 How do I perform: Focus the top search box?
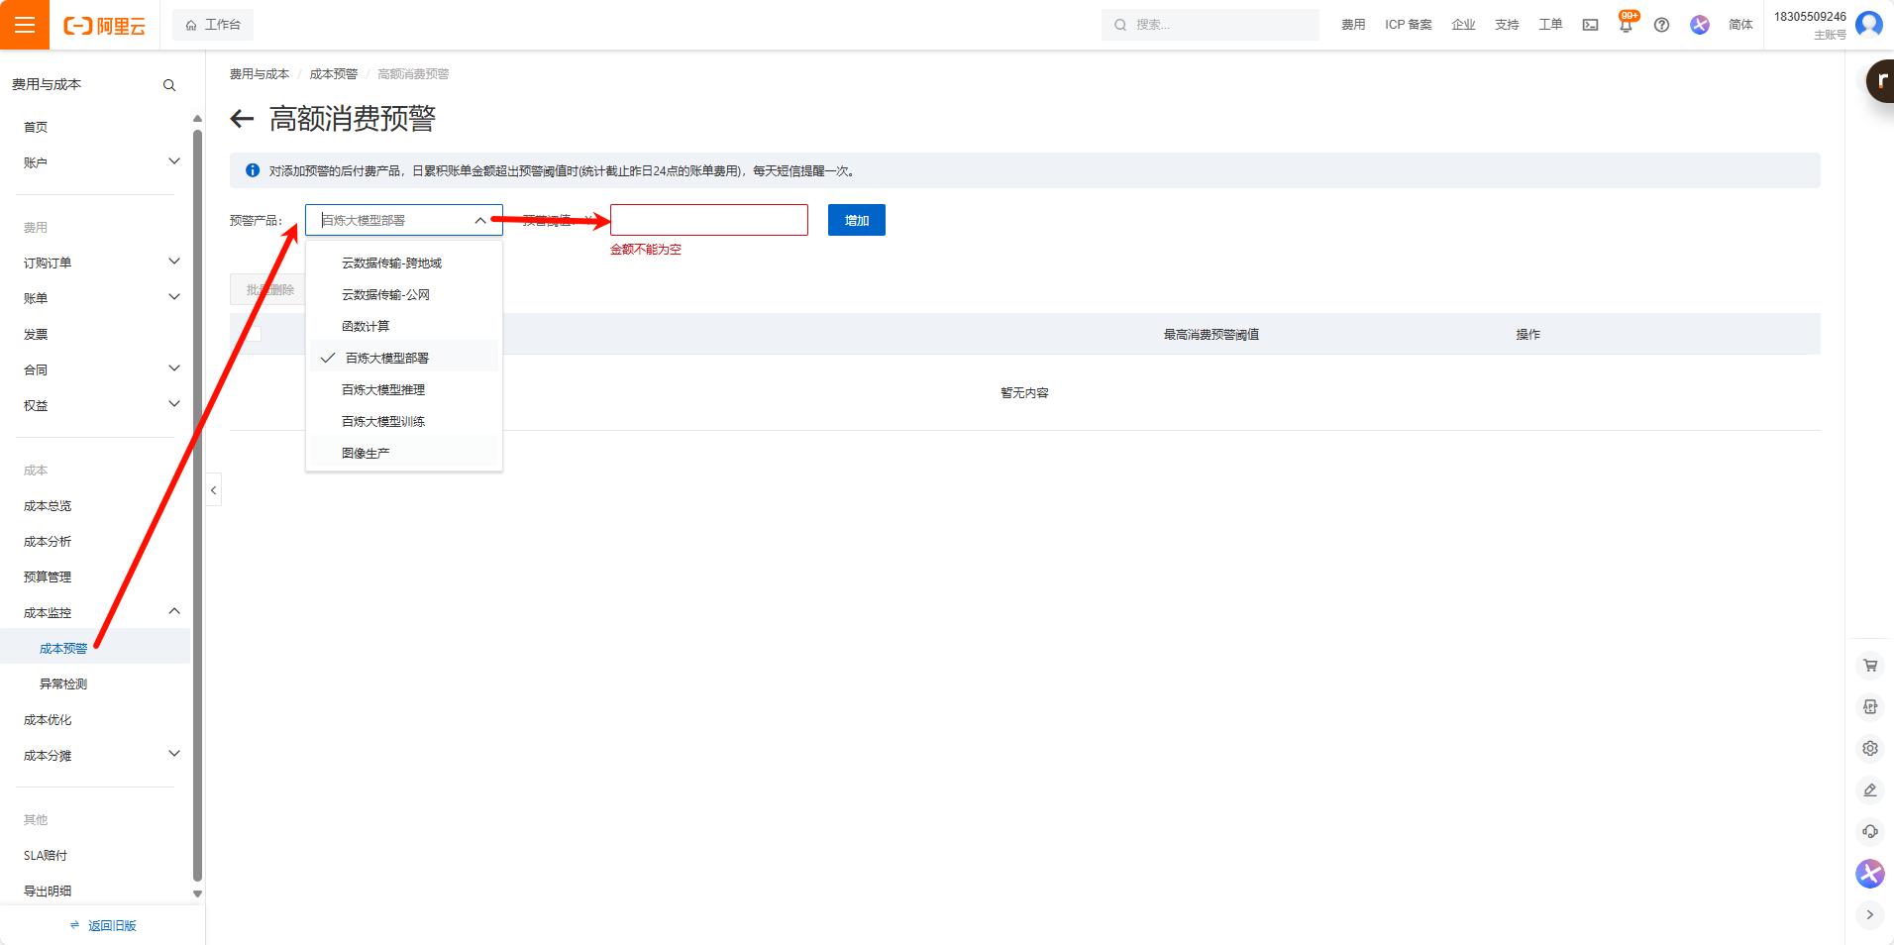(1210, 25)
